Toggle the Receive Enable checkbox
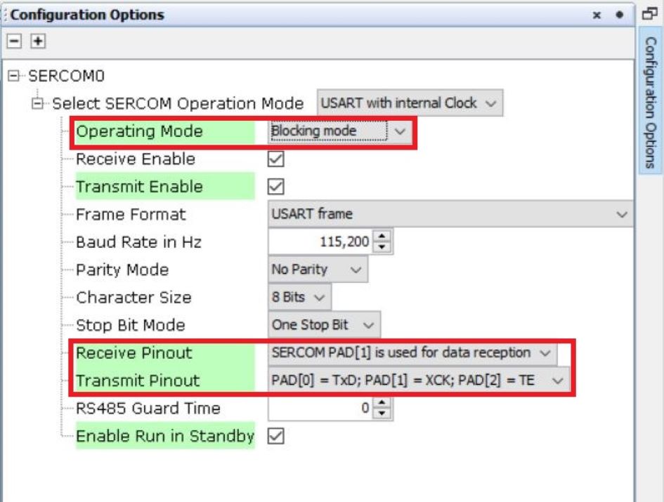 coord(277,159)
